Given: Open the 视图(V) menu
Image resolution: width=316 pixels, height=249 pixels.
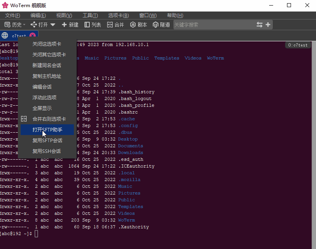Looking at the screenshot, I should (x=64, y=15).
